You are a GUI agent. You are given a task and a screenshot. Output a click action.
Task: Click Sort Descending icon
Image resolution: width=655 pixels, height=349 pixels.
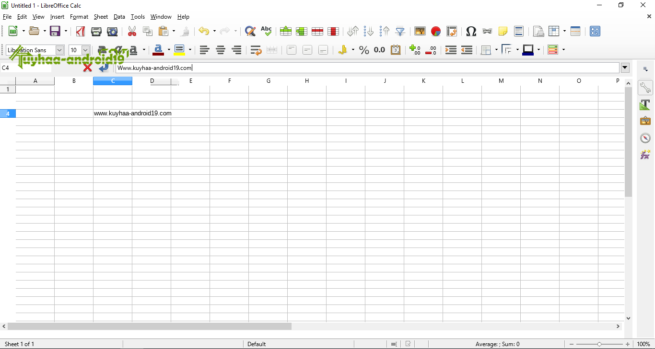(x=385, y=31)
